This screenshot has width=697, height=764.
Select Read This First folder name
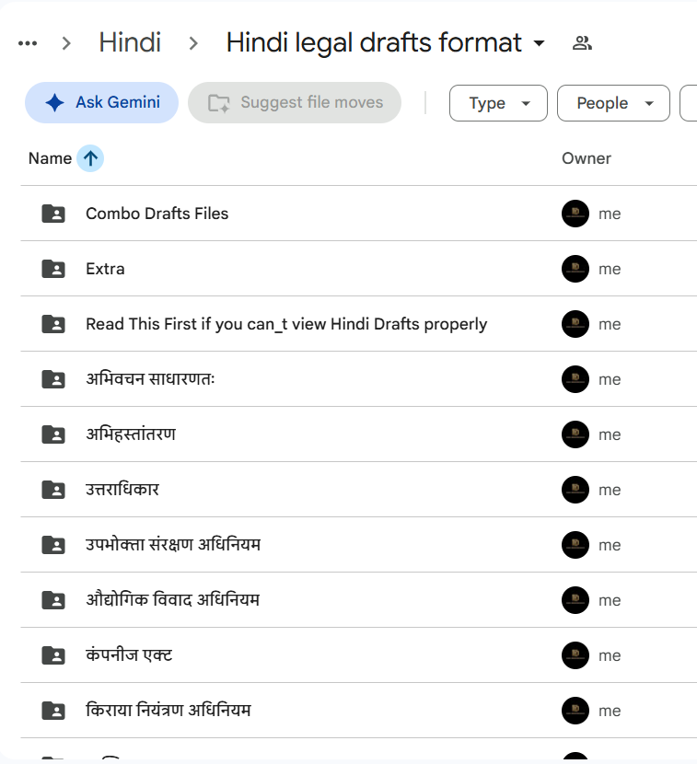point(286,324)
